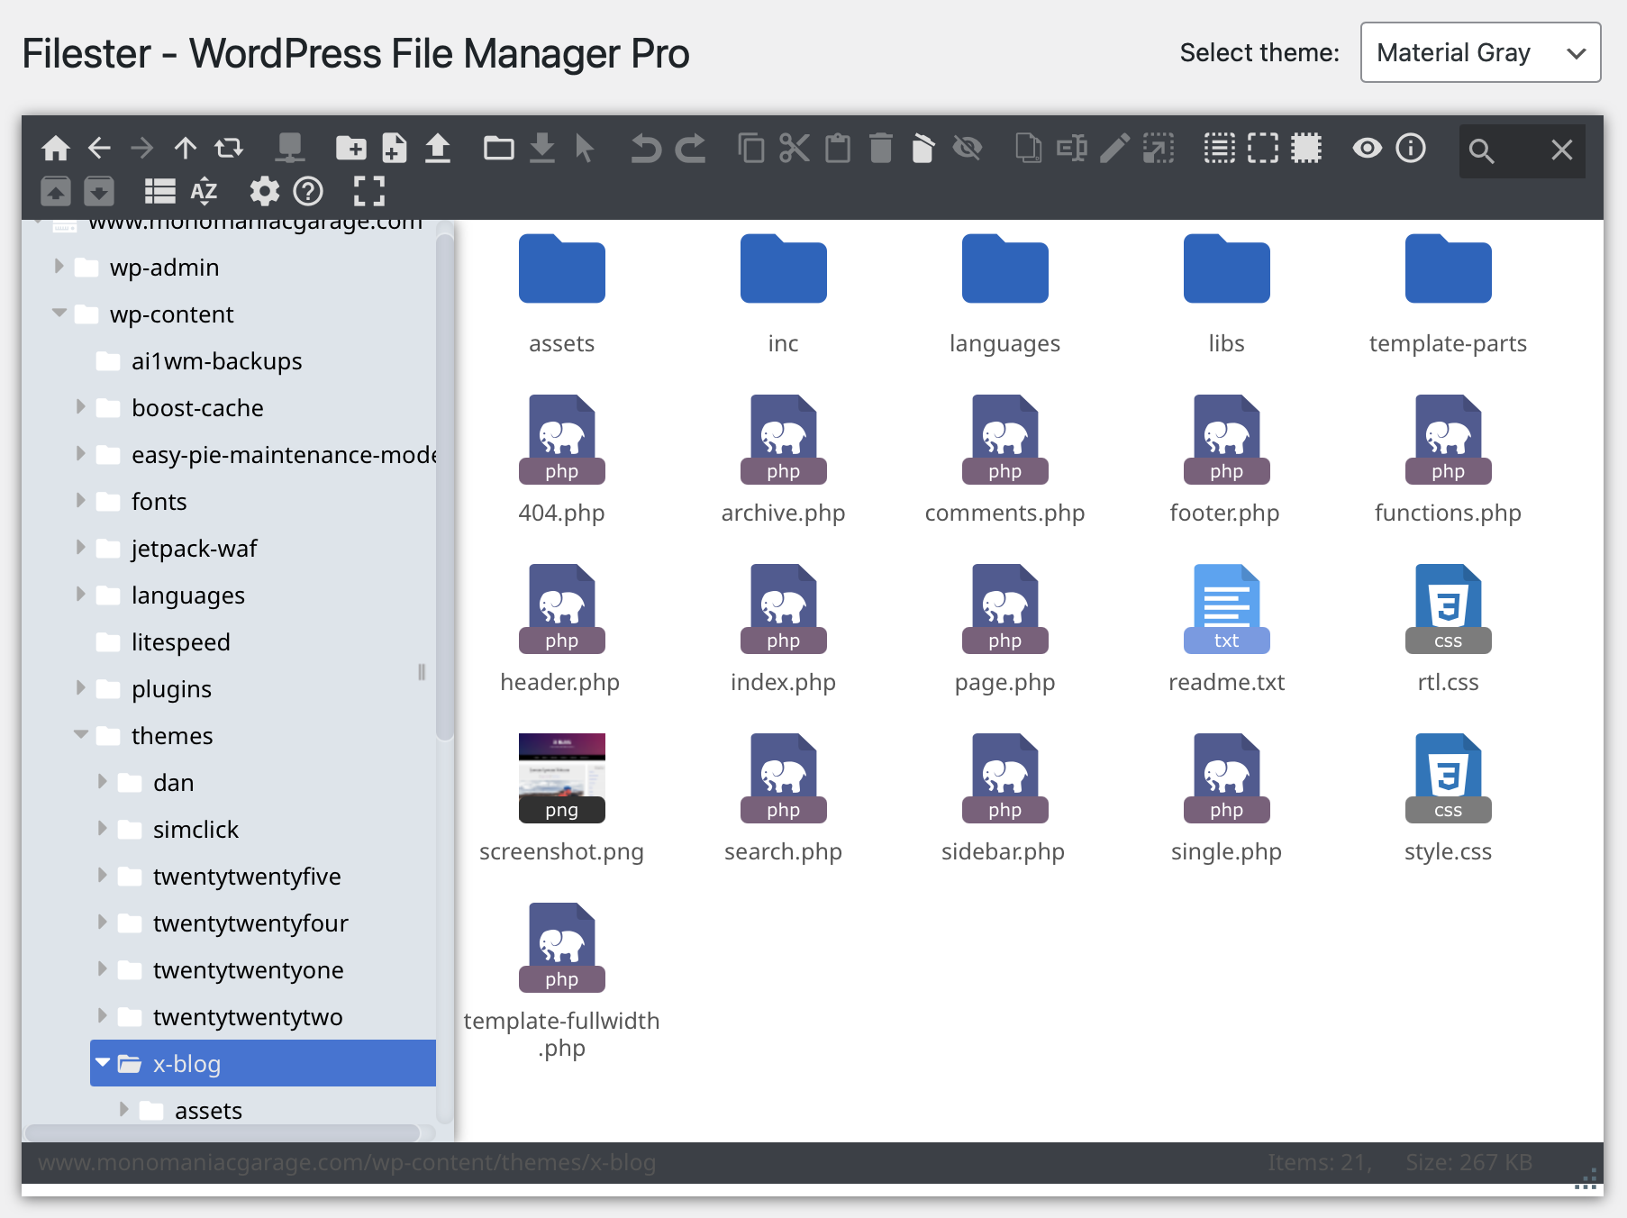Collapse the wp-content folder arrow
This screenshot has width=1627, height=1218.
[x=59, y=314]
